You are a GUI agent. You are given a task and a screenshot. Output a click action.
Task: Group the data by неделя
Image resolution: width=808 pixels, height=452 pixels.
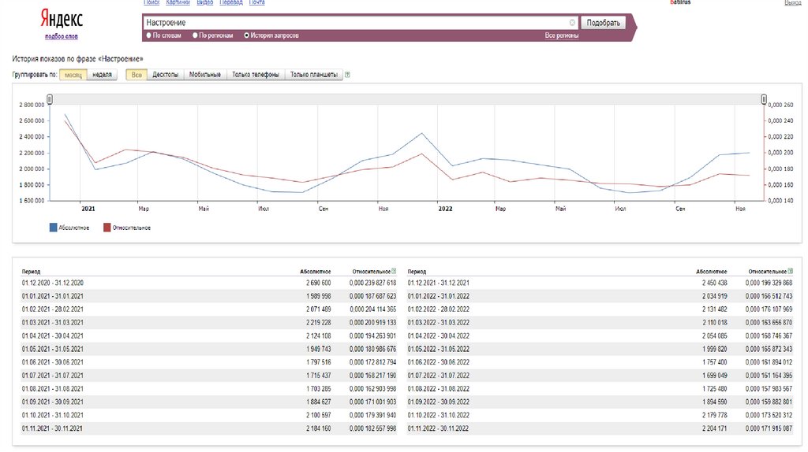tap(102, 75)
